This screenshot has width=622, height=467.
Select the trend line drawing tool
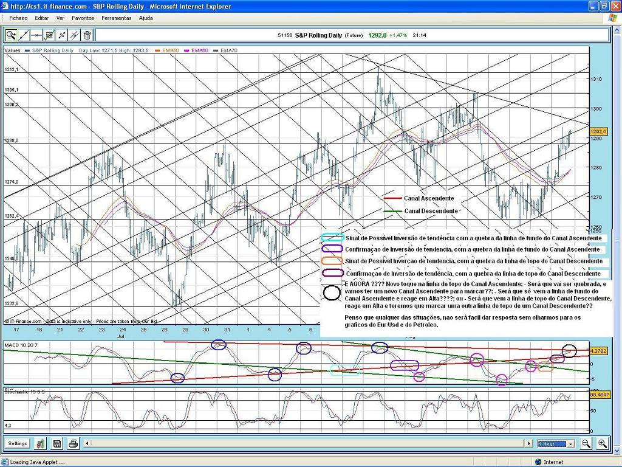24,35
